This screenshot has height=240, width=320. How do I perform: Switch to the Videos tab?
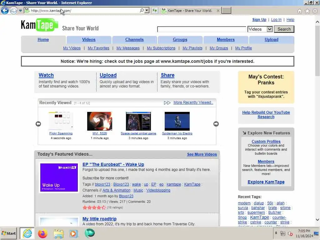coord(89,40)
